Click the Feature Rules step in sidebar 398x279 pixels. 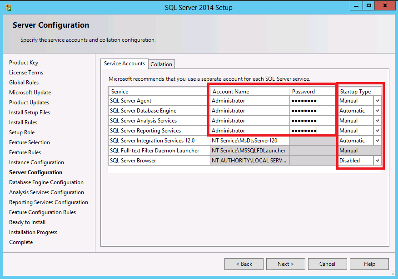(25, 152)
